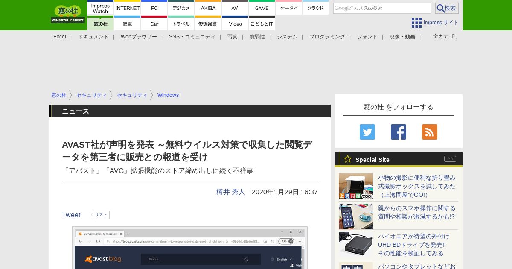Read the パイオニアが待望の外付けUHD BDドライブ link
512x269 pixels.
[414, 245]
